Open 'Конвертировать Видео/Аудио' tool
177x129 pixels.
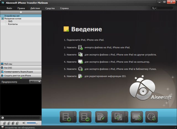click(x=21, y=72)
